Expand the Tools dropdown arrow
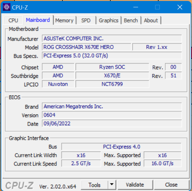Screen dimensions: 192x191 click(112, 185)
